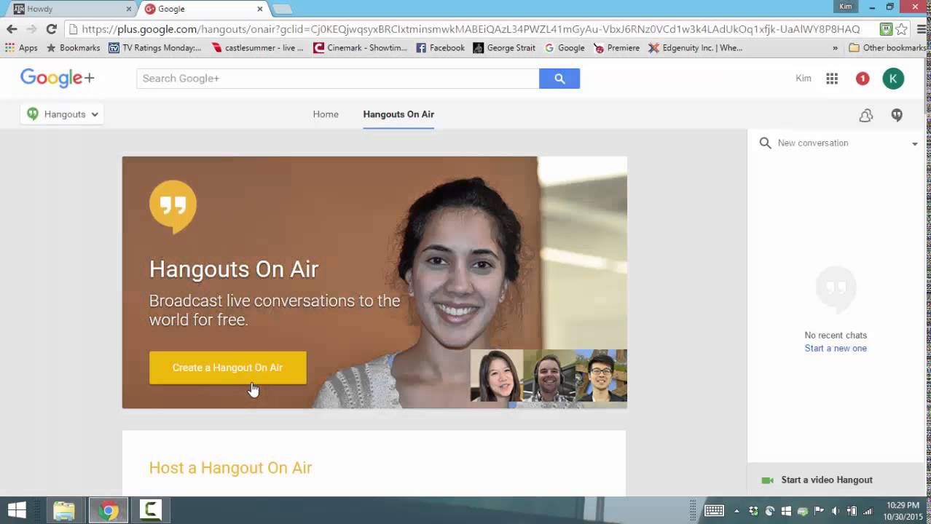Open the Other bookmarks folder

point(887,48)
